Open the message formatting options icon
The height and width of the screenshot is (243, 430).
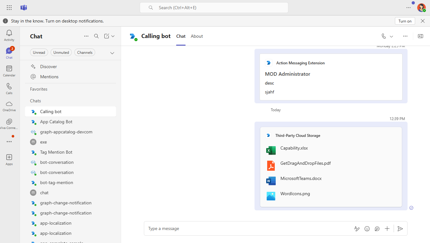point(357,228)
